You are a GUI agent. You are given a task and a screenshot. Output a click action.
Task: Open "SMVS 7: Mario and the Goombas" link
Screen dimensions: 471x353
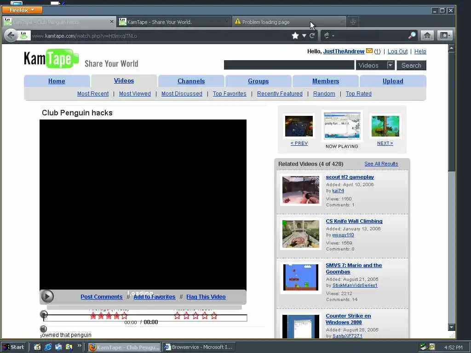coord(354,268)
